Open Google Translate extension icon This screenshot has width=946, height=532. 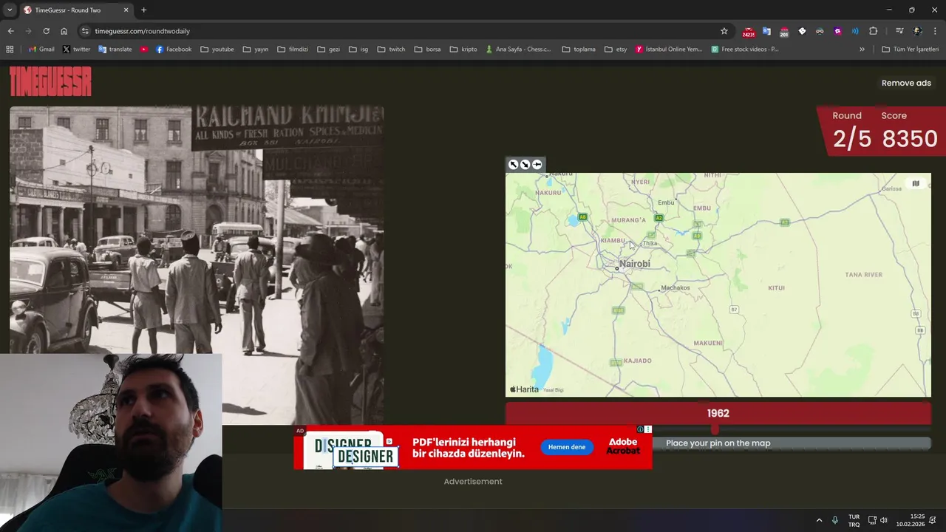(766, 31)
